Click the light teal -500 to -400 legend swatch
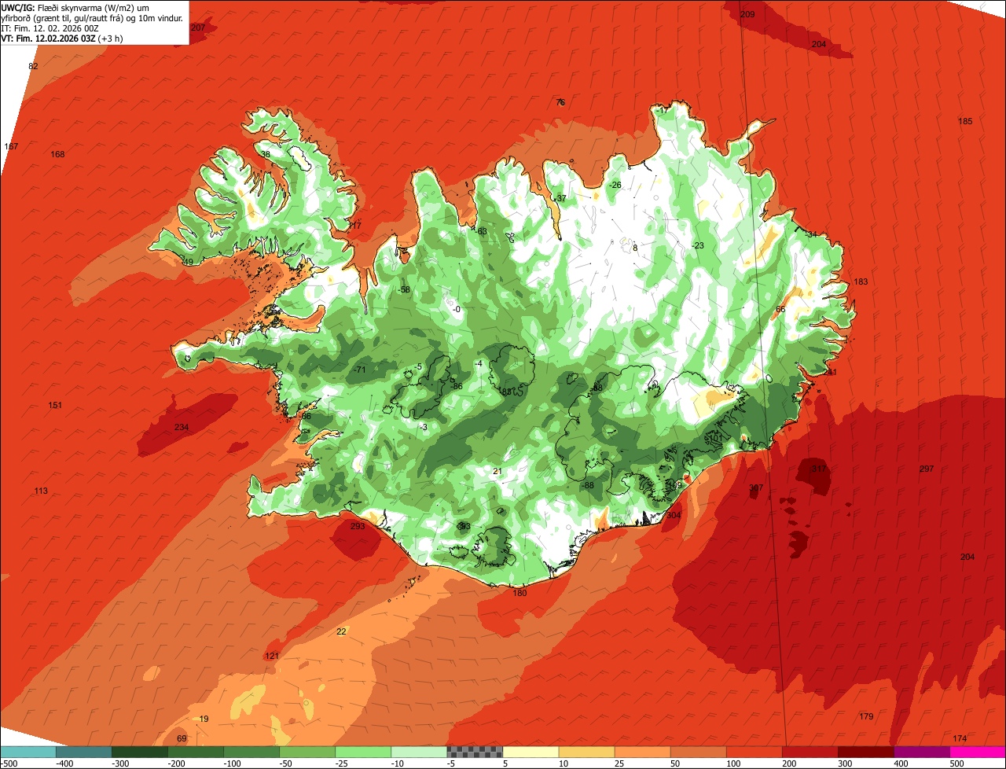The image size is (1006, 769). [x=28, y=752]
